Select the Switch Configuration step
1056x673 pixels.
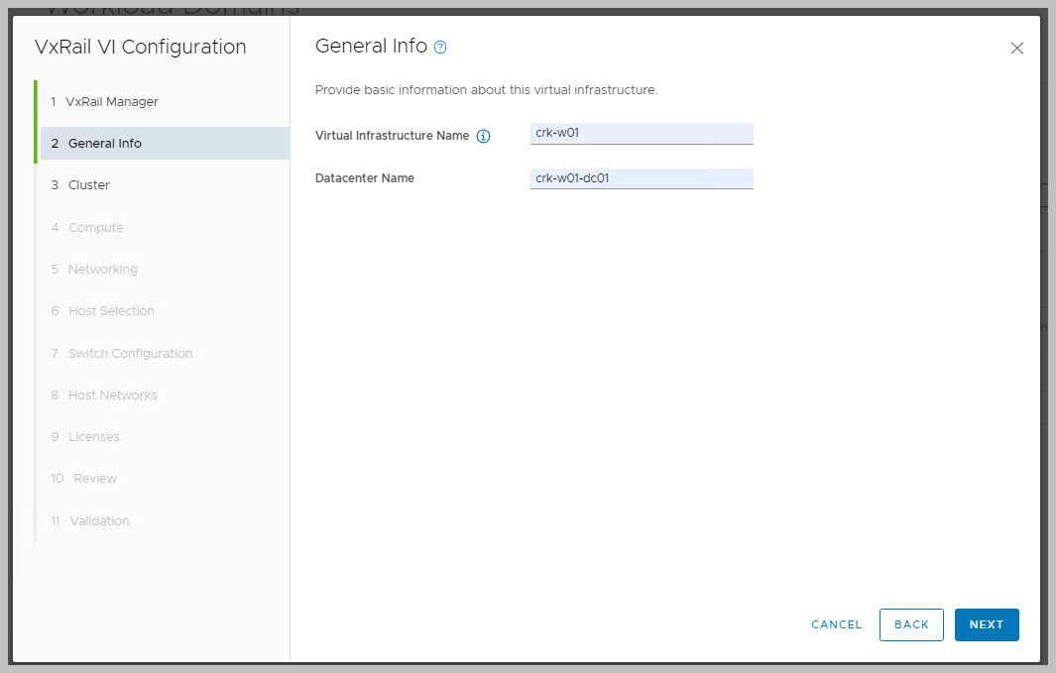pyautogui.click(x=129, y=354)
